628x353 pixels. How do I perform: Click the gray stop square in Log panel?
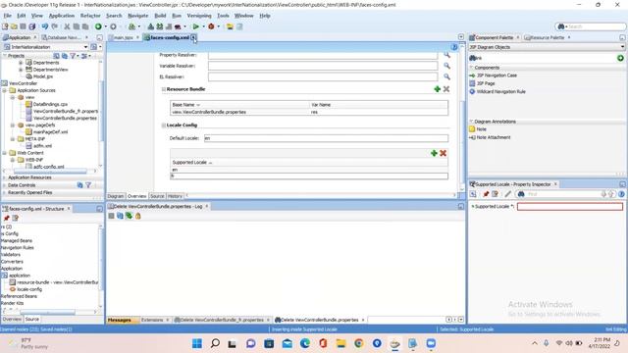tap(111, 216)
